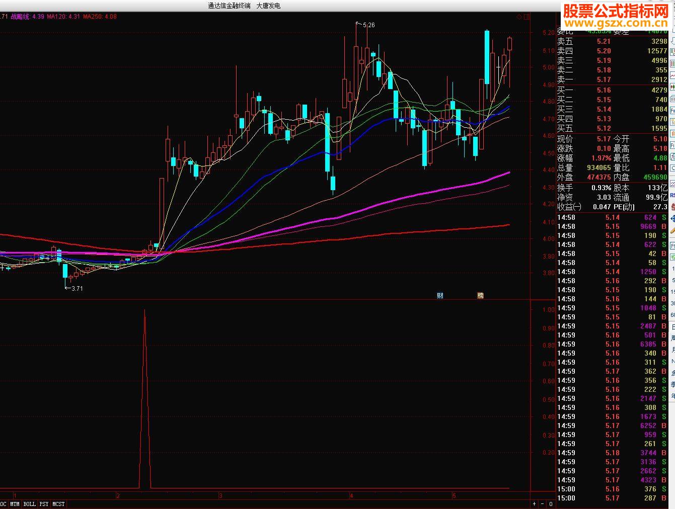Viewport: 675px width, 509px height.
Task: Click the 卖五 5.21 order row
Action: coord(612,41)
